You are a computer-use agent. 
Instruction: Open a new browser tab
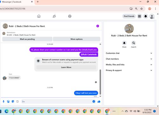(x=38, y=2)
